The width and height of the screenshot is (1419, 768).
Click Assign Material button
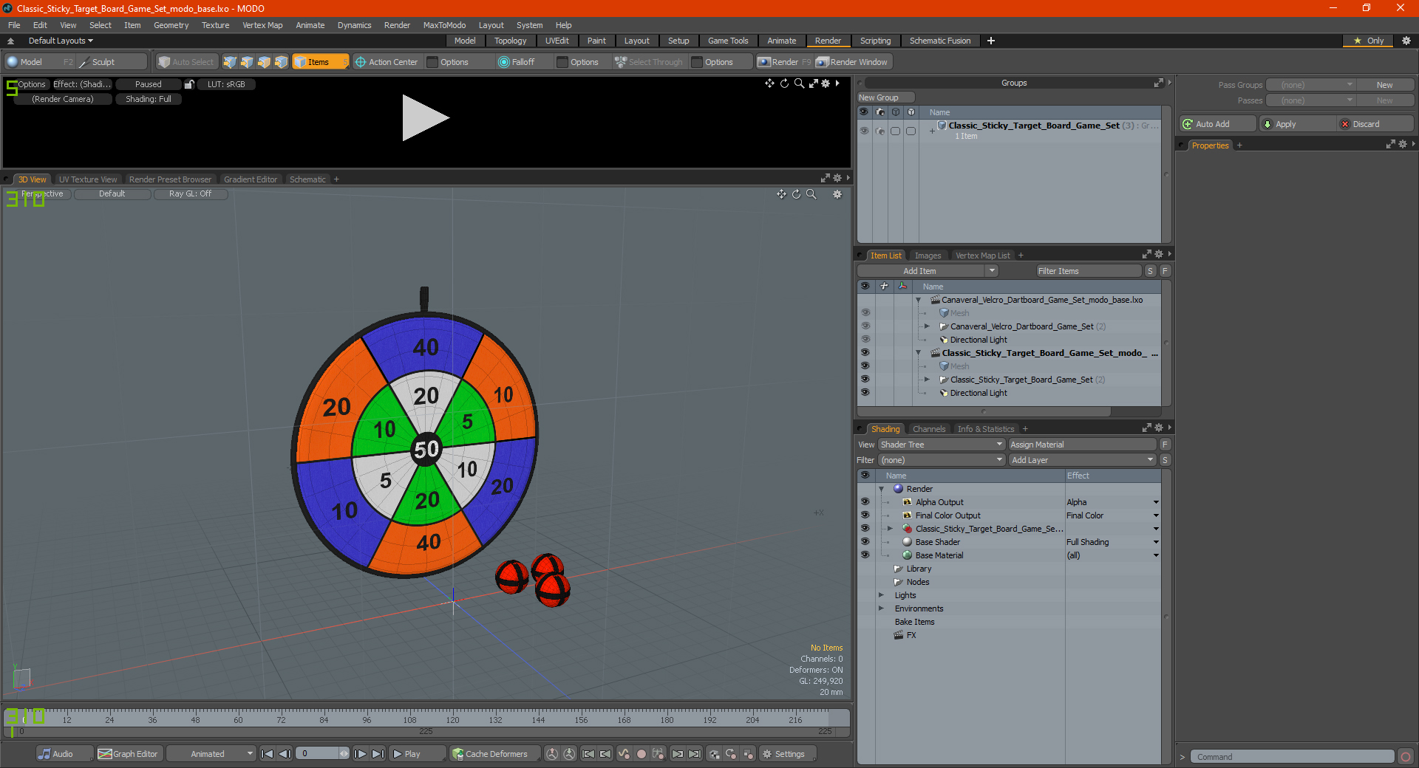point(1082,445)
